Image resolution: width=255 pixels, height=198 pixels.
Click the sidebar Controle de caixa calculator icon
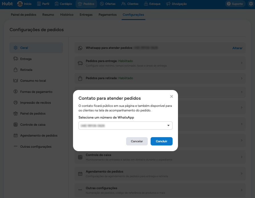point(15,125)
